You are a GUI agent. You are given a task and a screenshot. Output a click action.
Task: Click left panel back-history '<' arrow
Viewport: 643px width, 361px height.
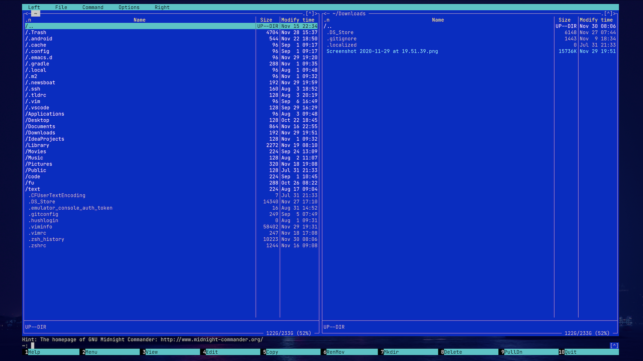[x=26, y=14]
